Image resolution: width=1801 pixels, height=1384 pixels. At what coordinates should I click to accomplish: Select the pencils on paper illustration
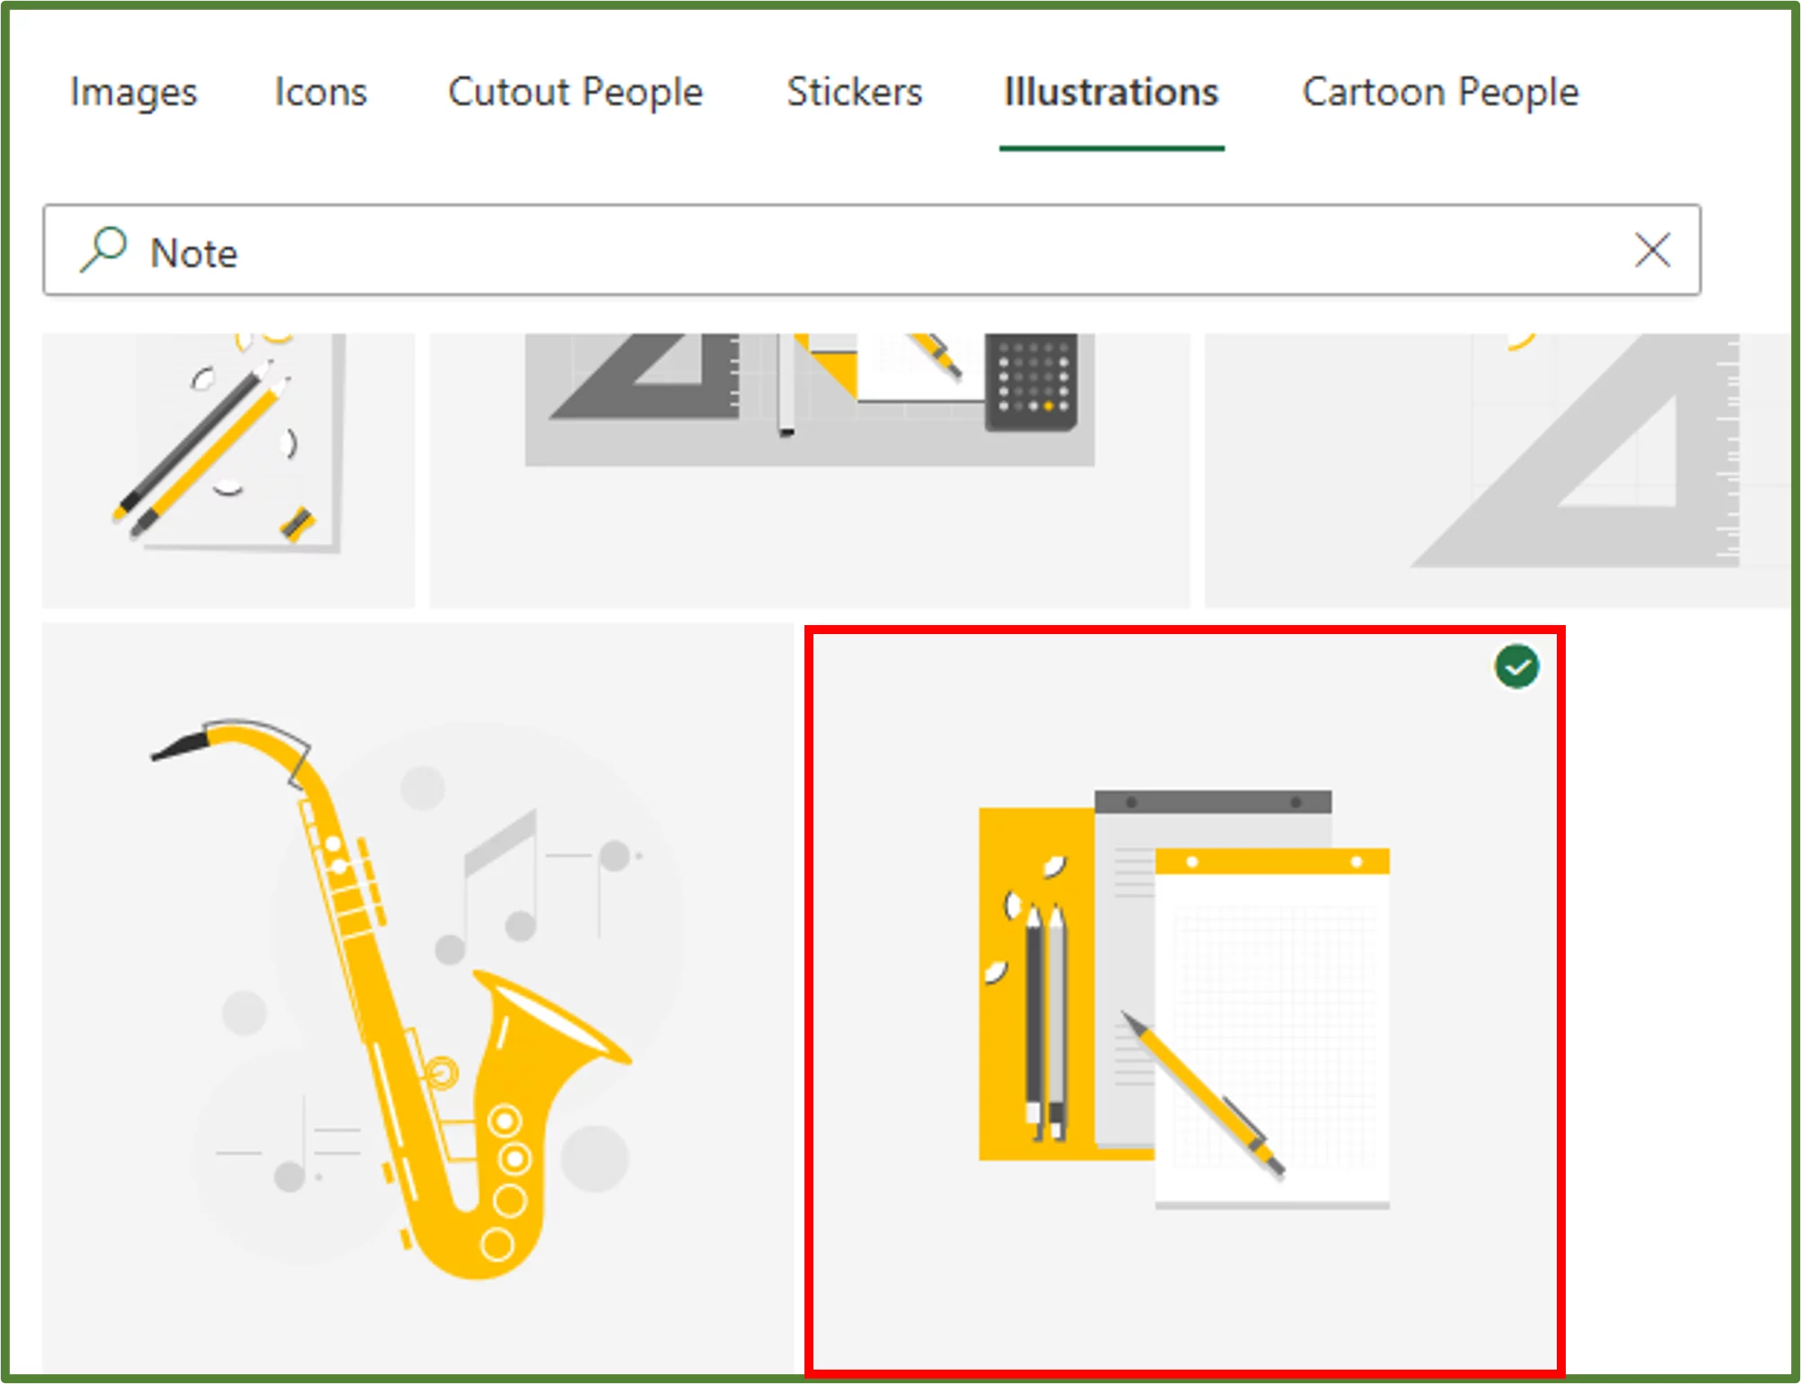tap(228, 467)
